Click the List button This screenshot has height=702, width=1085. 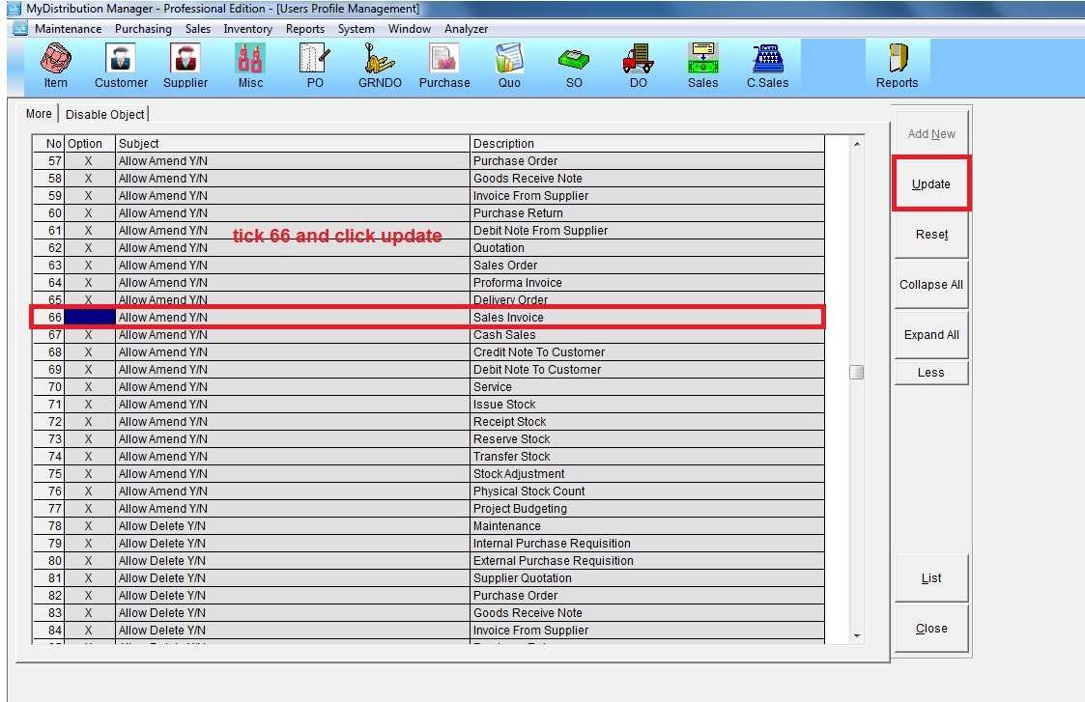(x=931, y=578)
